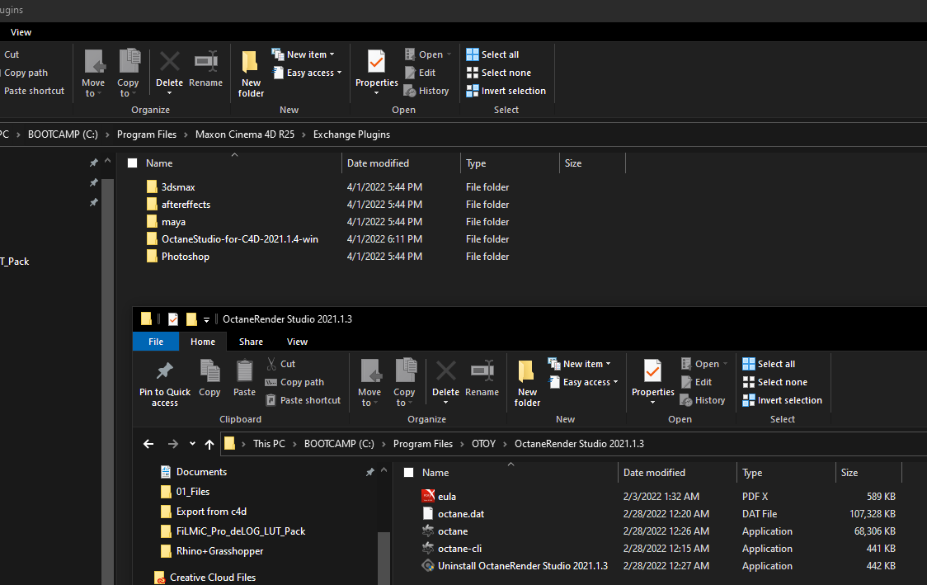Open Share tab in OctaneRender window

coord(252,342)
